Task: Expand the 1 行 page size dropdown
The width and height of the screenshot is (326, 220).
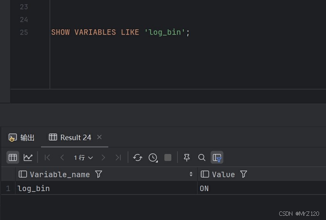Action: [84, 157]
